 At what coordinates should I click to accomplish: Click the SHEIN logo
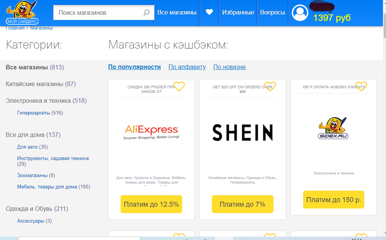[243, 133]
